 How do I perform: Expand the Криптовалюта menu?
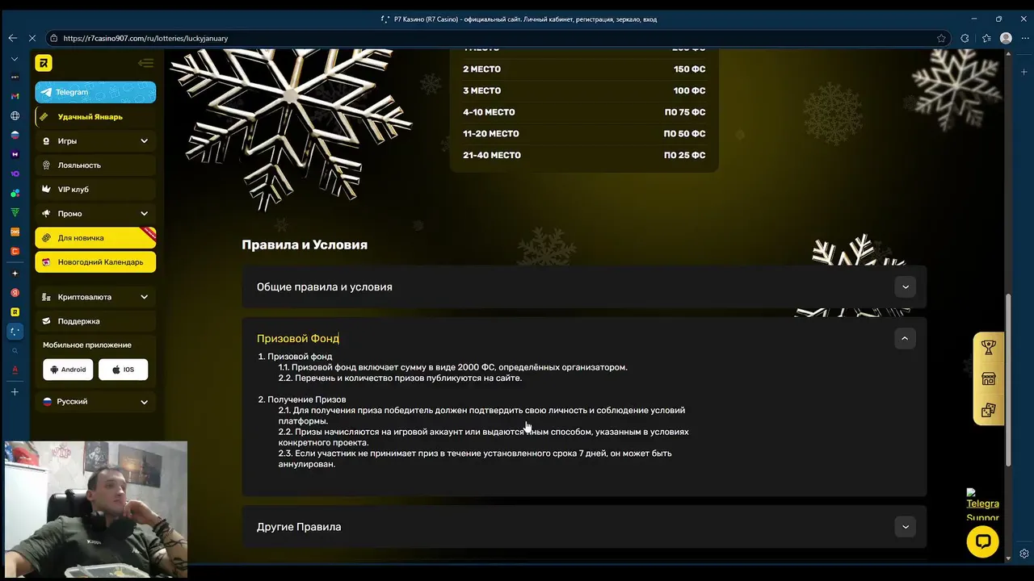click(x=95, y=297)
